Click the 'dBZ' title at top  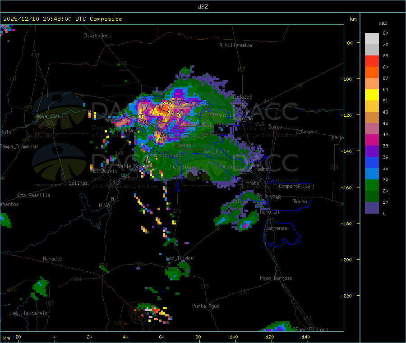203,7
